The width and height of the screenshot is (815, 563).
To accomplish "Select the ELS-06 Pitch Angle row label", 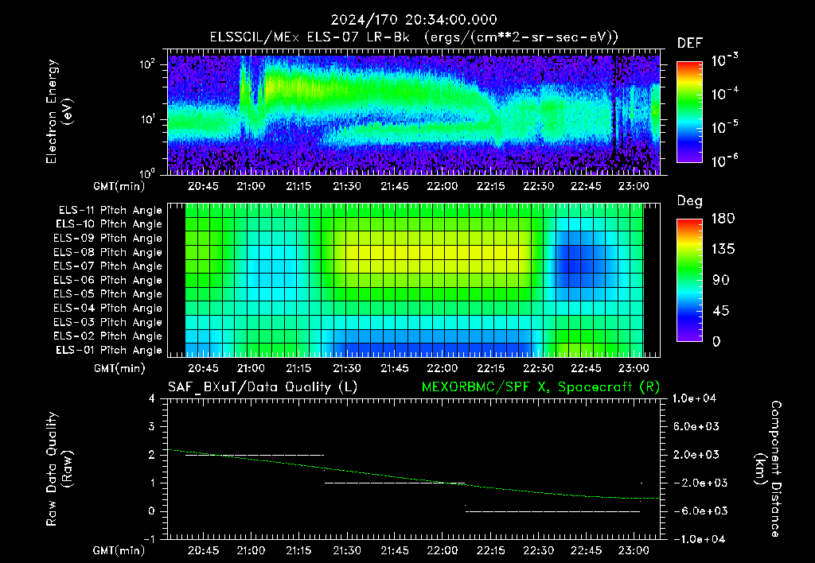I will [x=108, y=280].
